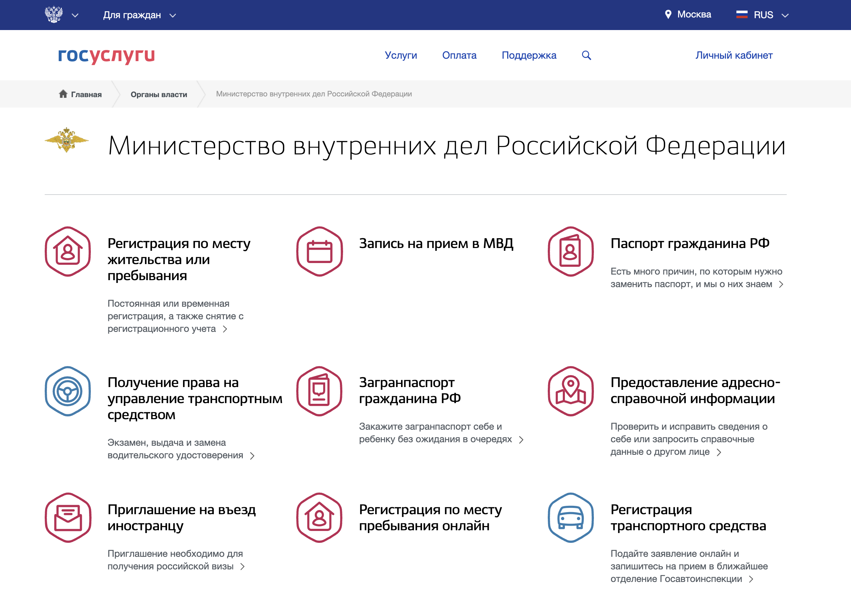Click the map pin icon for address info
851x612 pixels.
pyautogui.click(x=571, y=391)
